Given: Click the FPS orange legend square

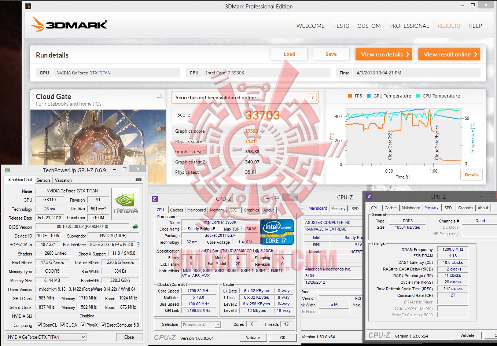Looking at the screenshot, I should (x=350, y=96).
